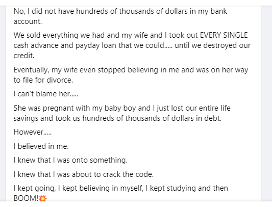Click the line about cracking the code
Image resolution: width=272 pixels, height=207 pixels.
84,174
